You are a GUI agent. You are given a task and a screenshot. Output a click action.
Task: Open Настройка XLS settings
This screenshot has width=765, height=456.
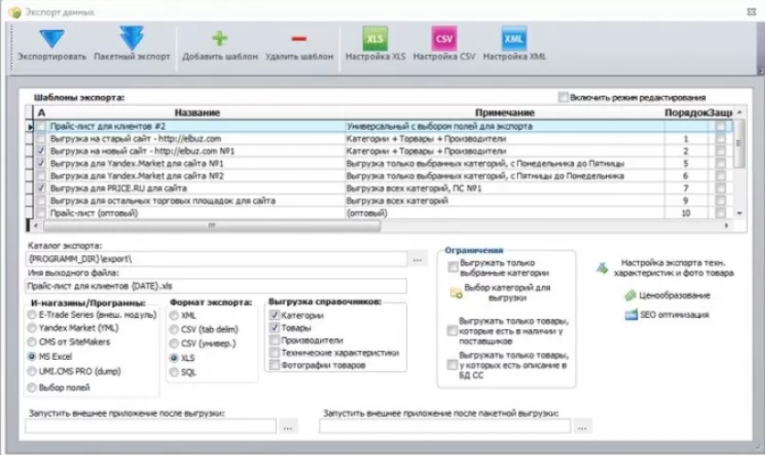pyautogui.click(x=375, y=39)
